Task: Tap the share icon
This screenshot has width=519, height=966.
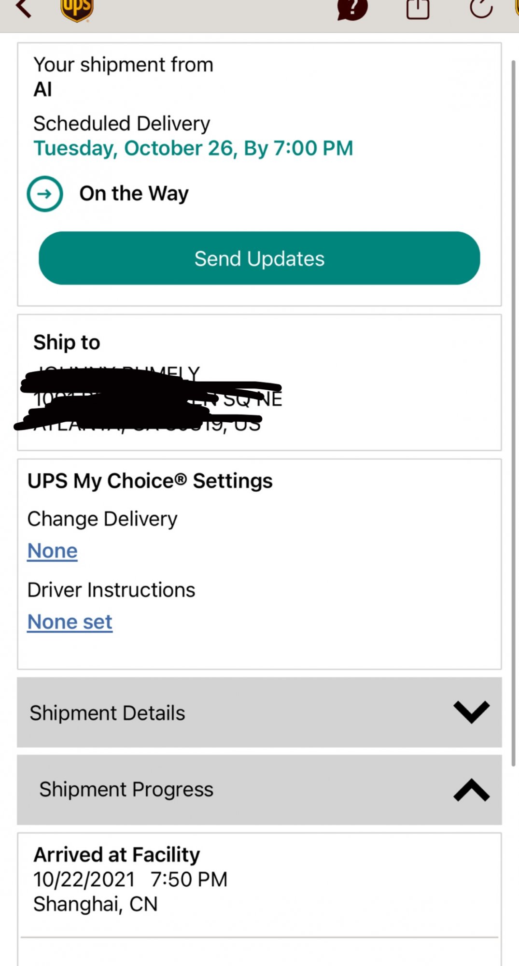Action: coord(418,9)
